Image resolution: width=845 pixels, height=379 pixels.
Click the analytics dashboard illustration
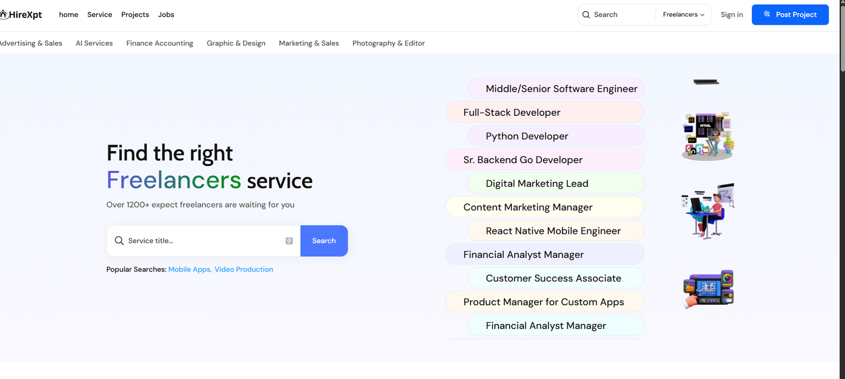click(x=708, y=289)
